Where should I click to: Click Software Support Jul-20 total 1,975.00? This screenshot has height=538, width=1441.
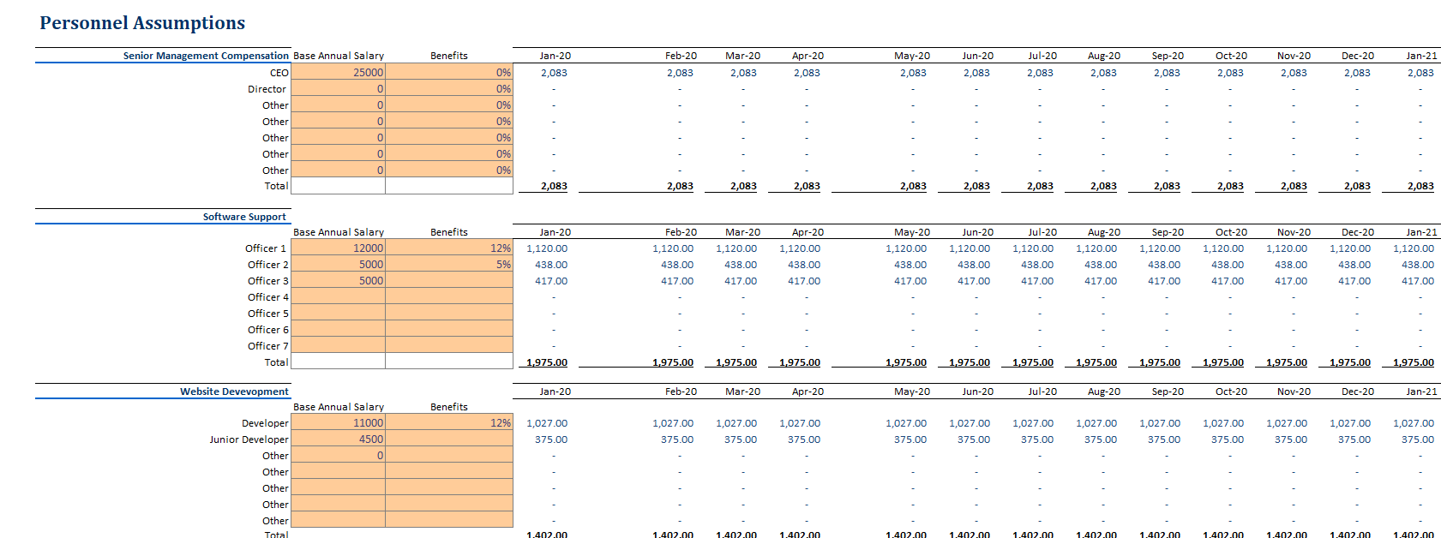pos(1033,362)
